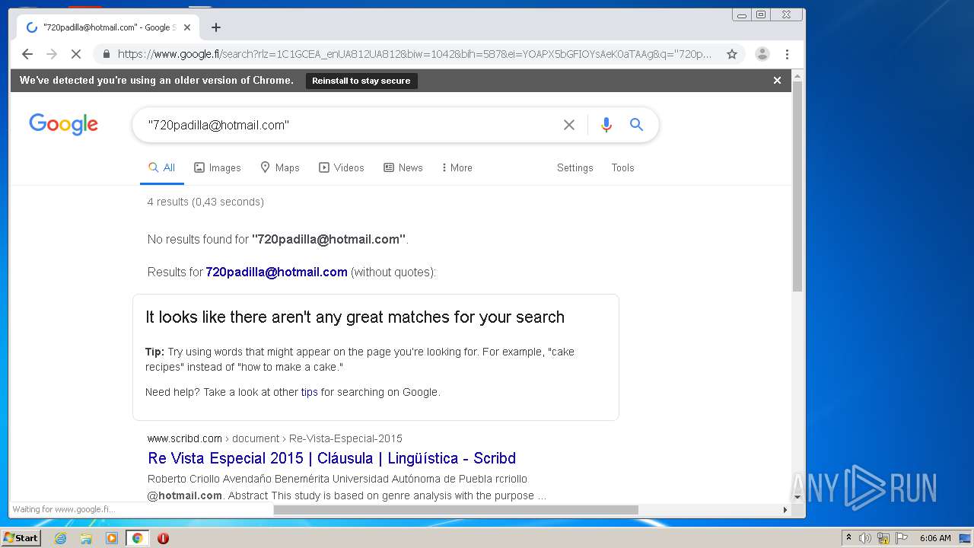This screenshot has height=548, width=974.
Task: Click the Chrome forward arrow
Action: (x=52, y=54)
